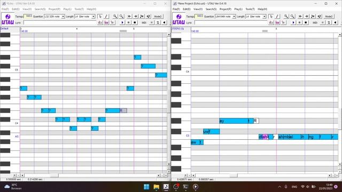342x192 pixels.
Task: Open Project menu in Echo window
Action: (55, 9)
